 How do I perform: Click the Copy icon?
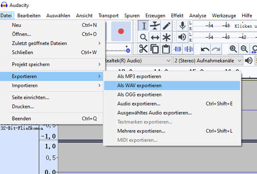[155, 49]
